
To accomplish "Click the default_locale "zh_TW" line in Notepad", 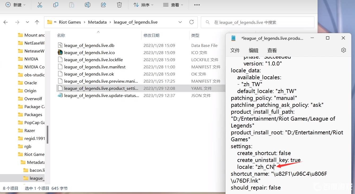I will click(x=267, y=91).
